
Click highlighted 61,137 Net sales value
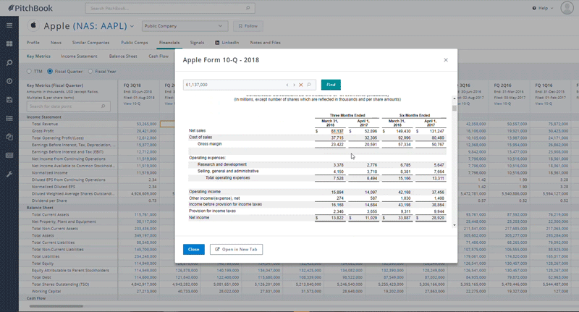tap(337, 131)
